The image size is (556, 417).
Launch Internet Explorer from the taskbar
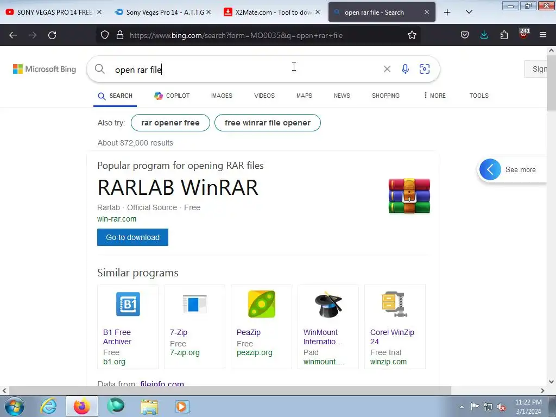[x=48, y=406]
